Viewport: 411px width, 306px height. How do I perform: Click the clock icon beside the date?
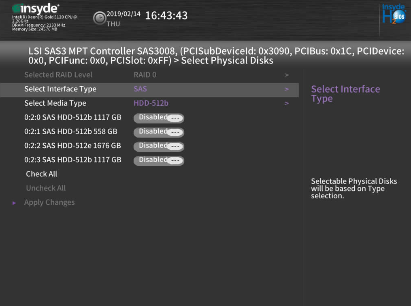[99, 18]
